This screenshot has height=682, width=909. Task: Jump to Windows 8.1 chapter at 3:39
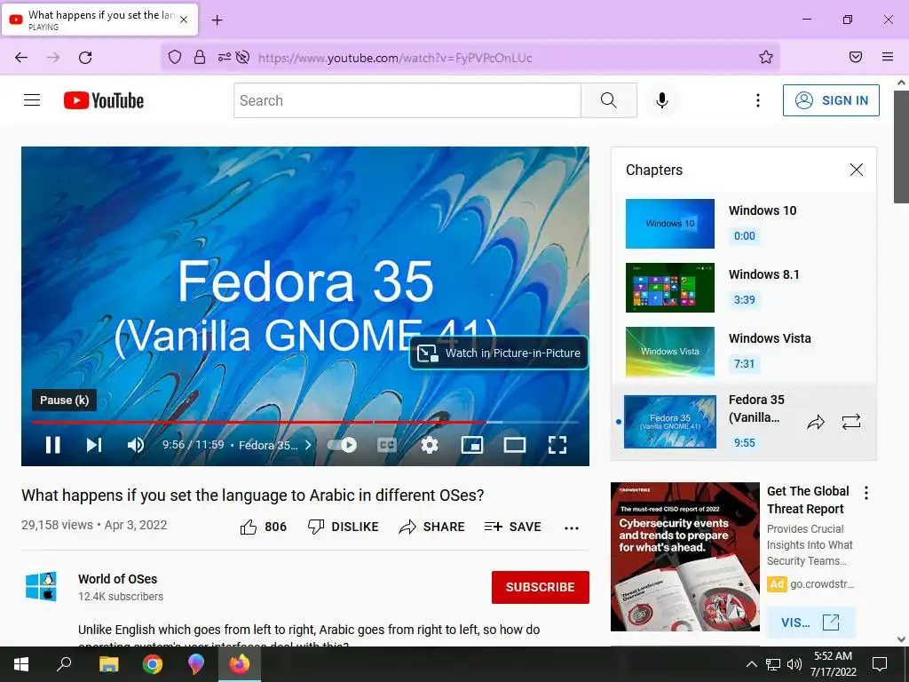point(745,300)
